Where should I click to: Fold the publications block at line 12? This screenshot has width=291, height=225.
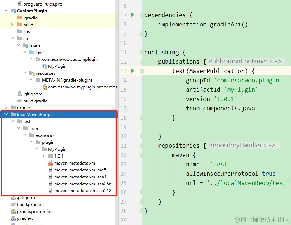pyautogui.click(x=142, y=62)
